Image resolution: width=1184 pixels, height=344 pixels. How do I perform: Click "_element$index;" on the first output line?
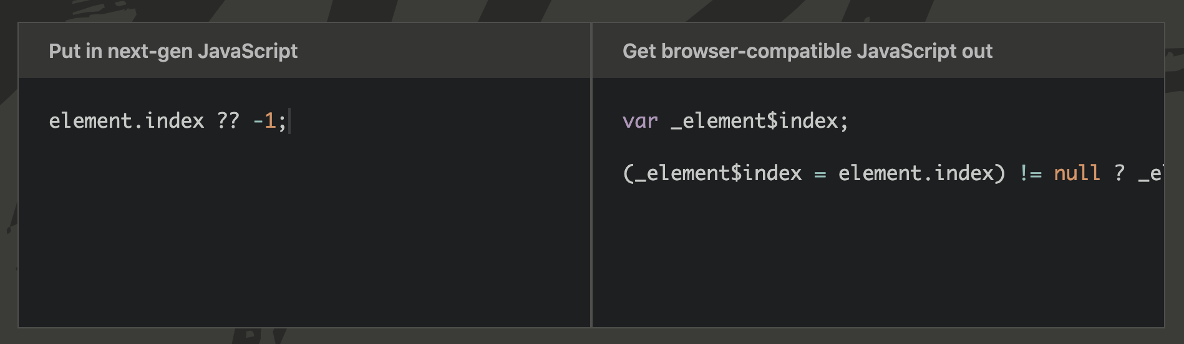click(759, 121)
